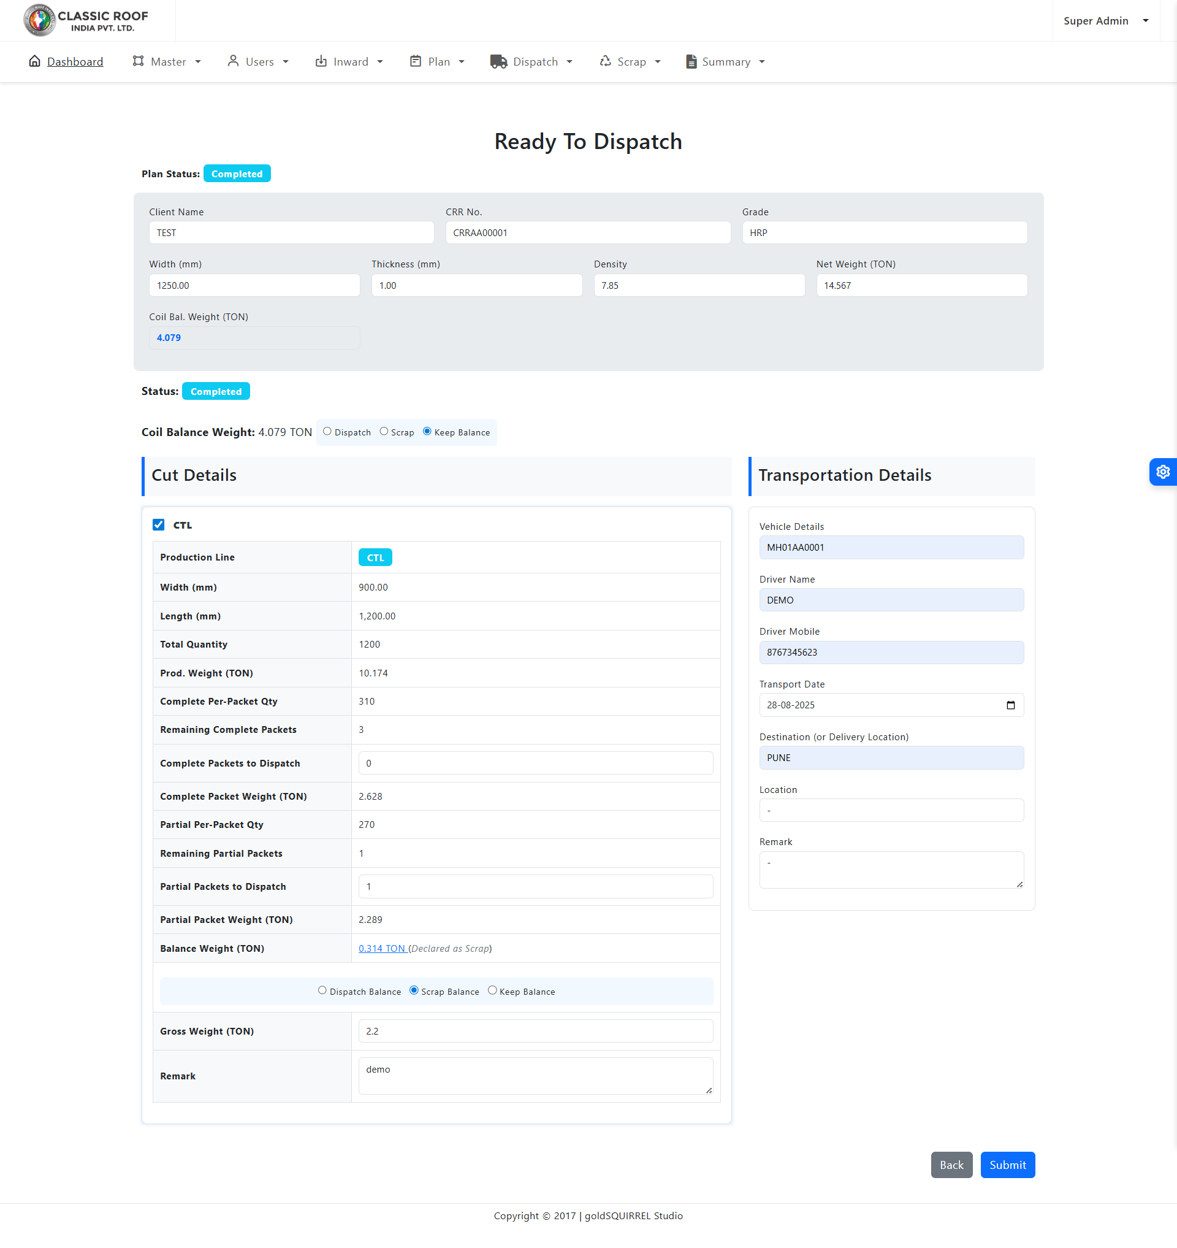
Task: Open the Transport Date calendar picker
Action: (x=1010, y=705)
